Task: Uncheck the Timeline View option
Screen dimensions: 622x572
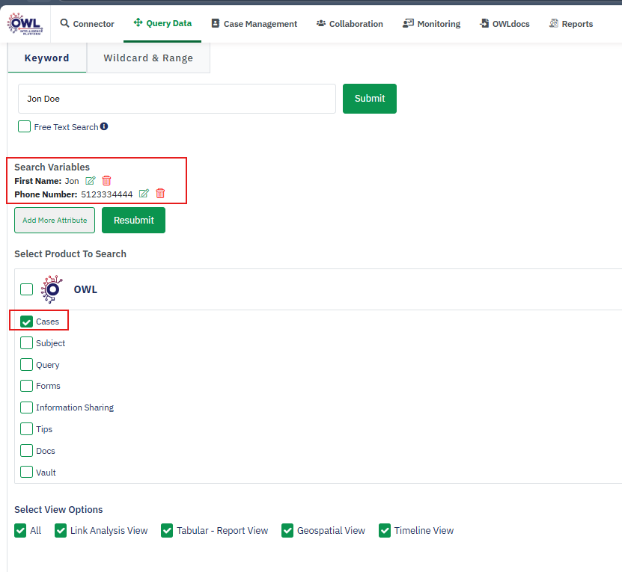Action: [x=385, y=531]
